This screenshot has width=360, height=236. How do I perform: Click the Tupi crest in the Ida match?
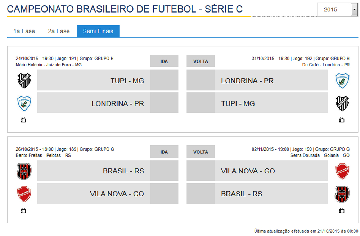[x=24, y=80]
